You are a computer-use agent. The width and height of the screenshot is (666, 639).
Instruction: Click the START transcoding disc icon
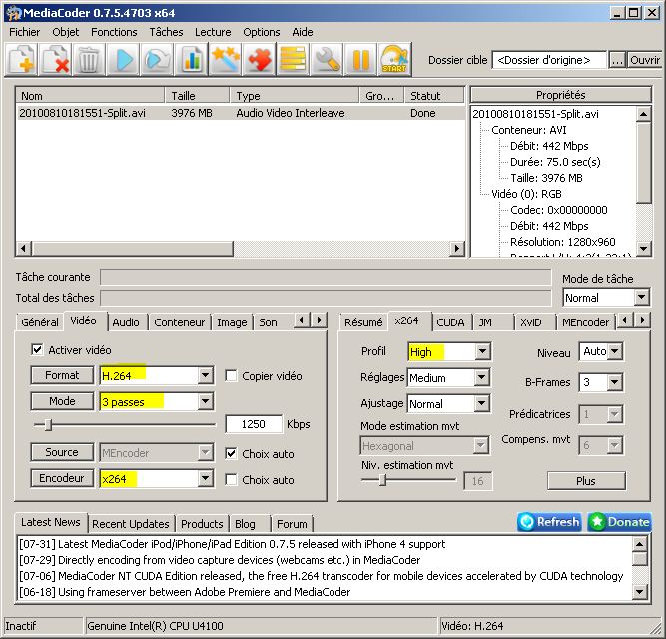(395, 60)
